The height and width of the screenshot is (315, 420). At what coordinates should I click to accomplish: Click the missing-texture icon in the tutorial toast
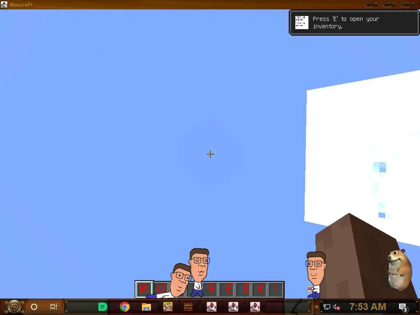[301, 22]
